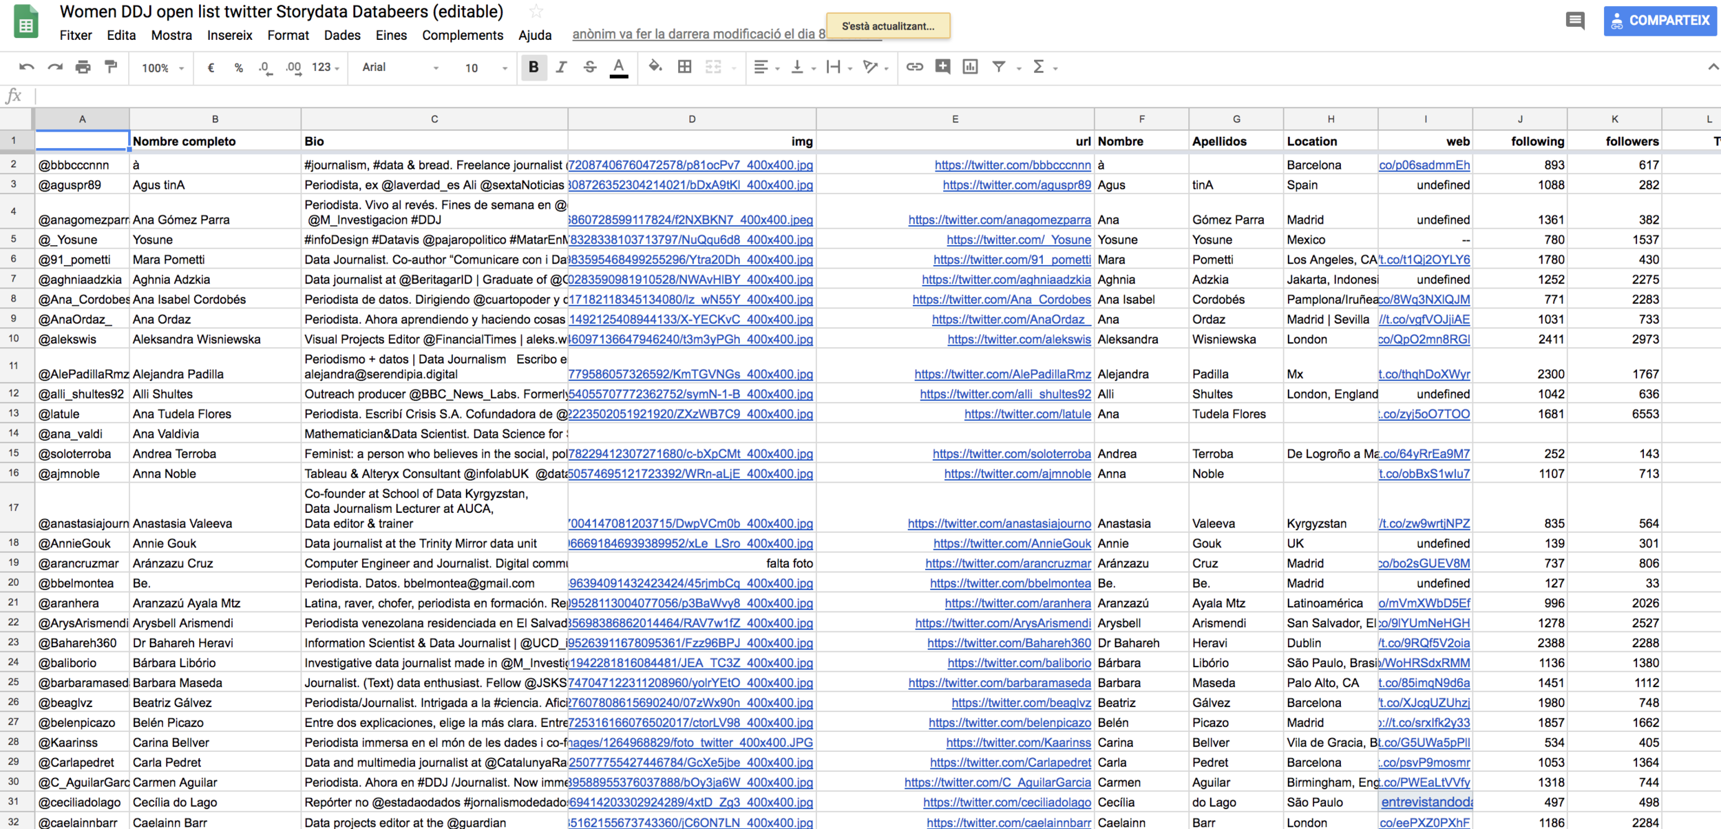Image resolution: width=1721 pixels, height=829 pixels.
Task: Open twitter.com/agnuspr89 link
Action: pyautogui.click(x=1016, y=185)
